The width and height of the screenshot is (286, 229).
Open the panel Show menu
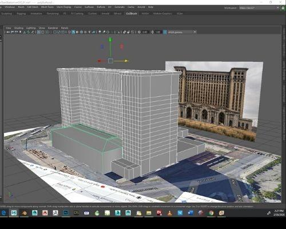[x=42, y=28]
